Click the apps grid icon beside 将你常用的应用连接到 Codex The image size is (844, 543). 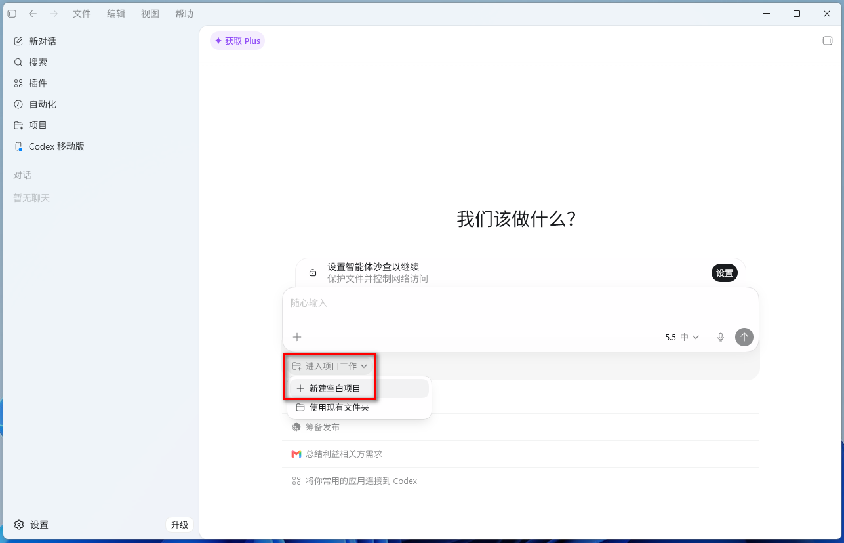pos(296,481)
